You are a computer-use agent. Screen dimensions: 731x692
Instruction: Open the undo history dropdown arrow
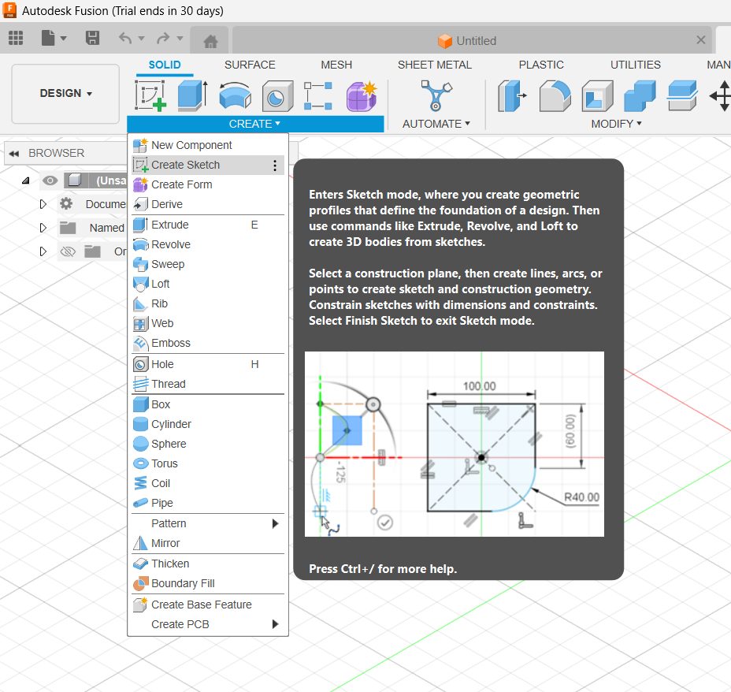(x=141, y=39)
